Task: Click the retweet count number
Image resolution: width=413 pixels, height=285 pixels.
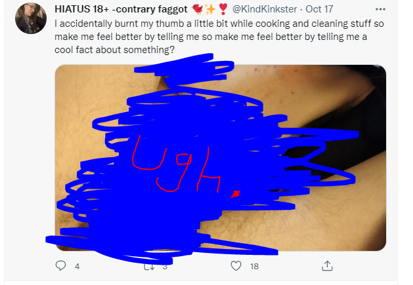Action: click(x=165, y=267)
